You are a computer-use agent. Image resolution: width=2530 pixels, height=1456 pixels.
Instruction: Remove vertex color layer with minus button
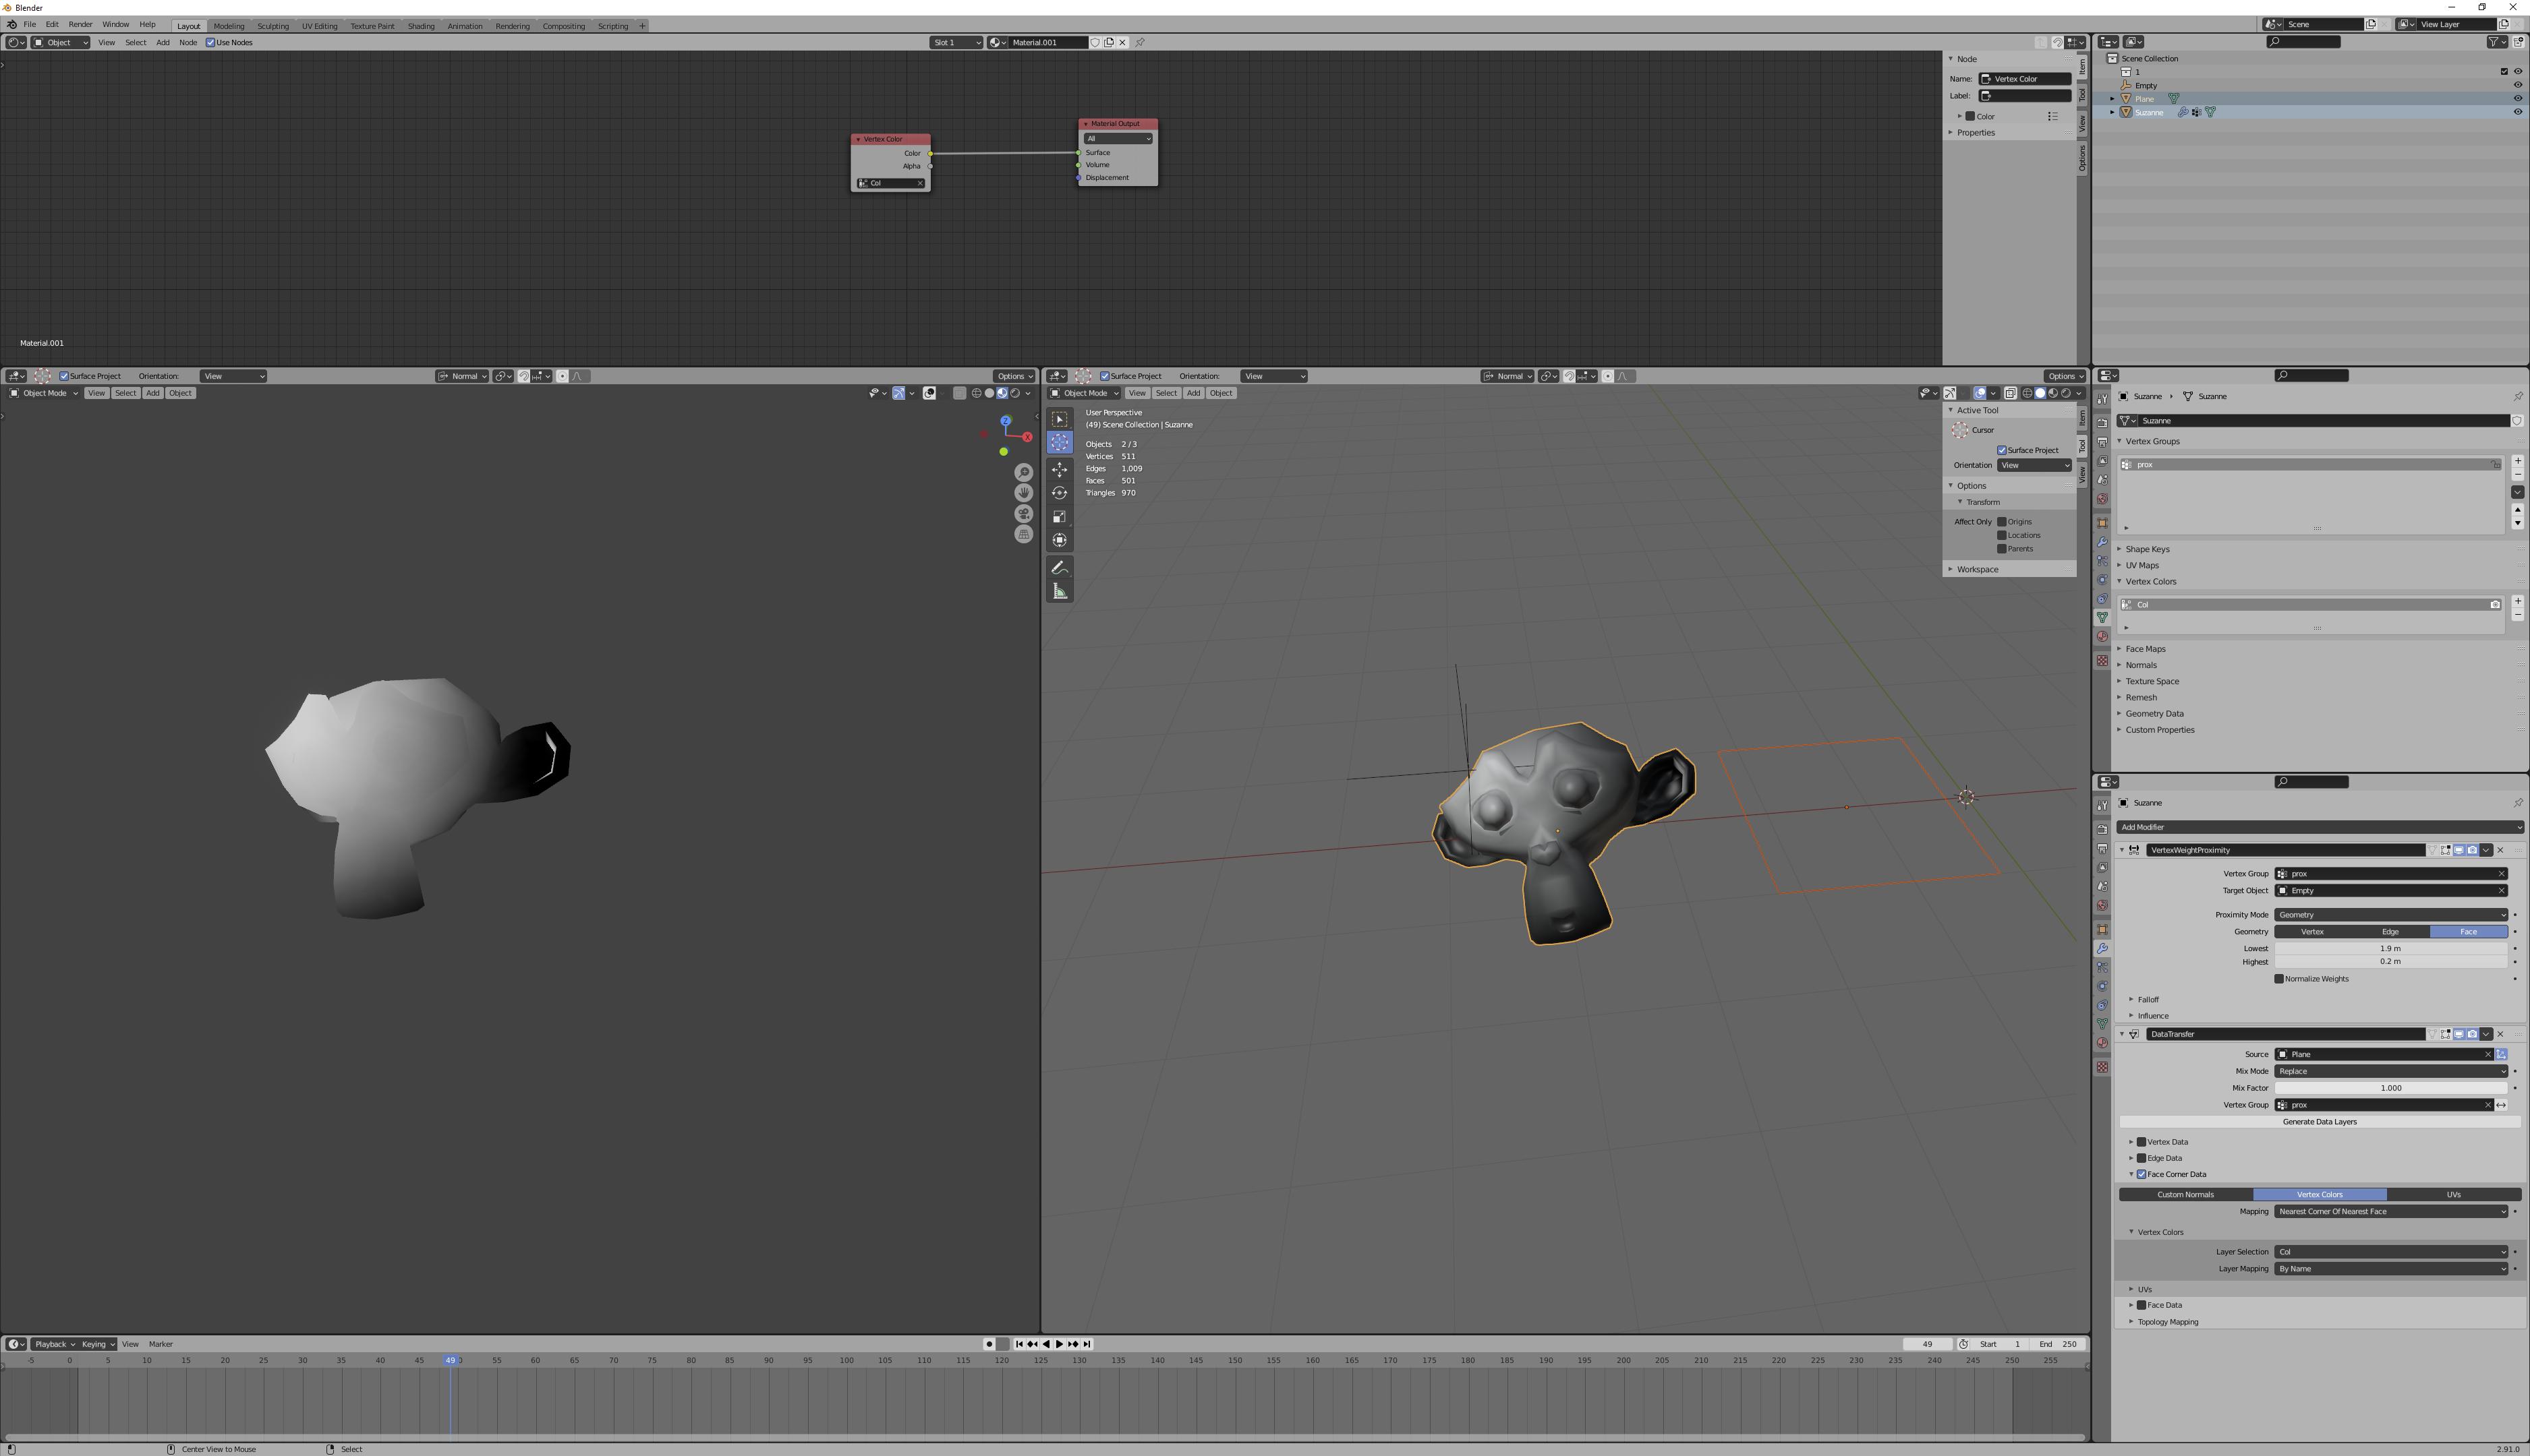click(x=2518, y=615)
